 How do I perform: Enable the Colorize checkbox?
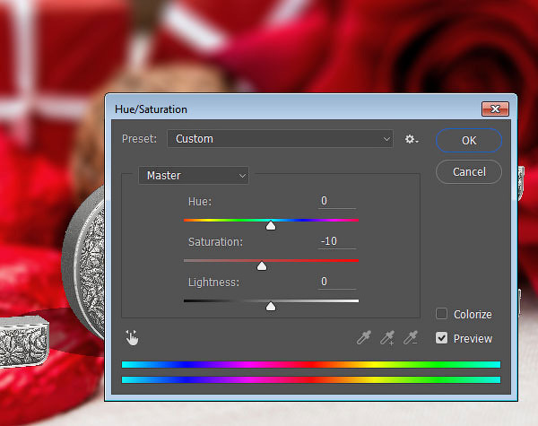pyautogui.click(x=441, y=314)
